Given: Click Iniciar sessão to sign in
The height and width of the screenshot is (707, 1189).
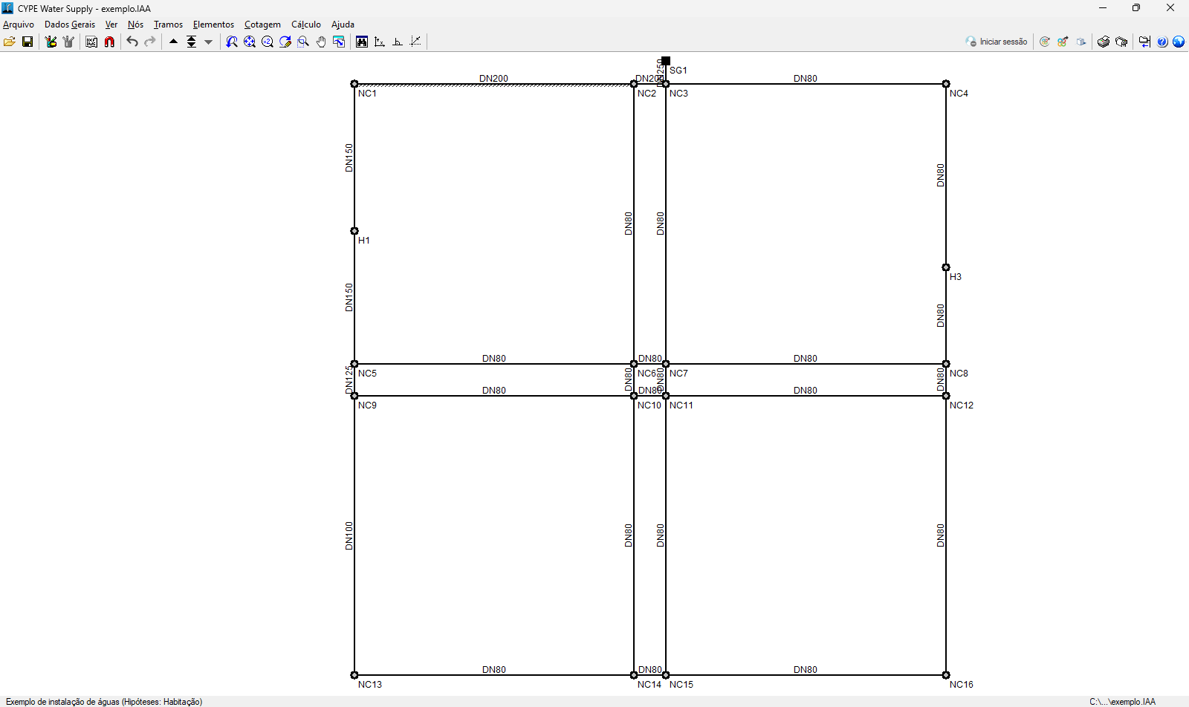Looking at the screenshot, I should pos(997,42).
